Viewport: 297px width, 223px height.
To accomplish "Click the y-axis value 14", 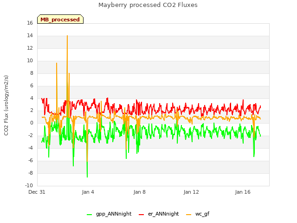I will (x=30, y=35).
